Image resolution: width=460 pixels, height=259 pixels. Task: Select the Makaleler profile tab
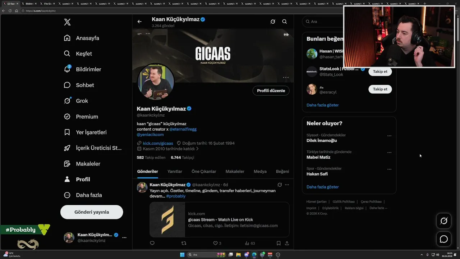235,172
